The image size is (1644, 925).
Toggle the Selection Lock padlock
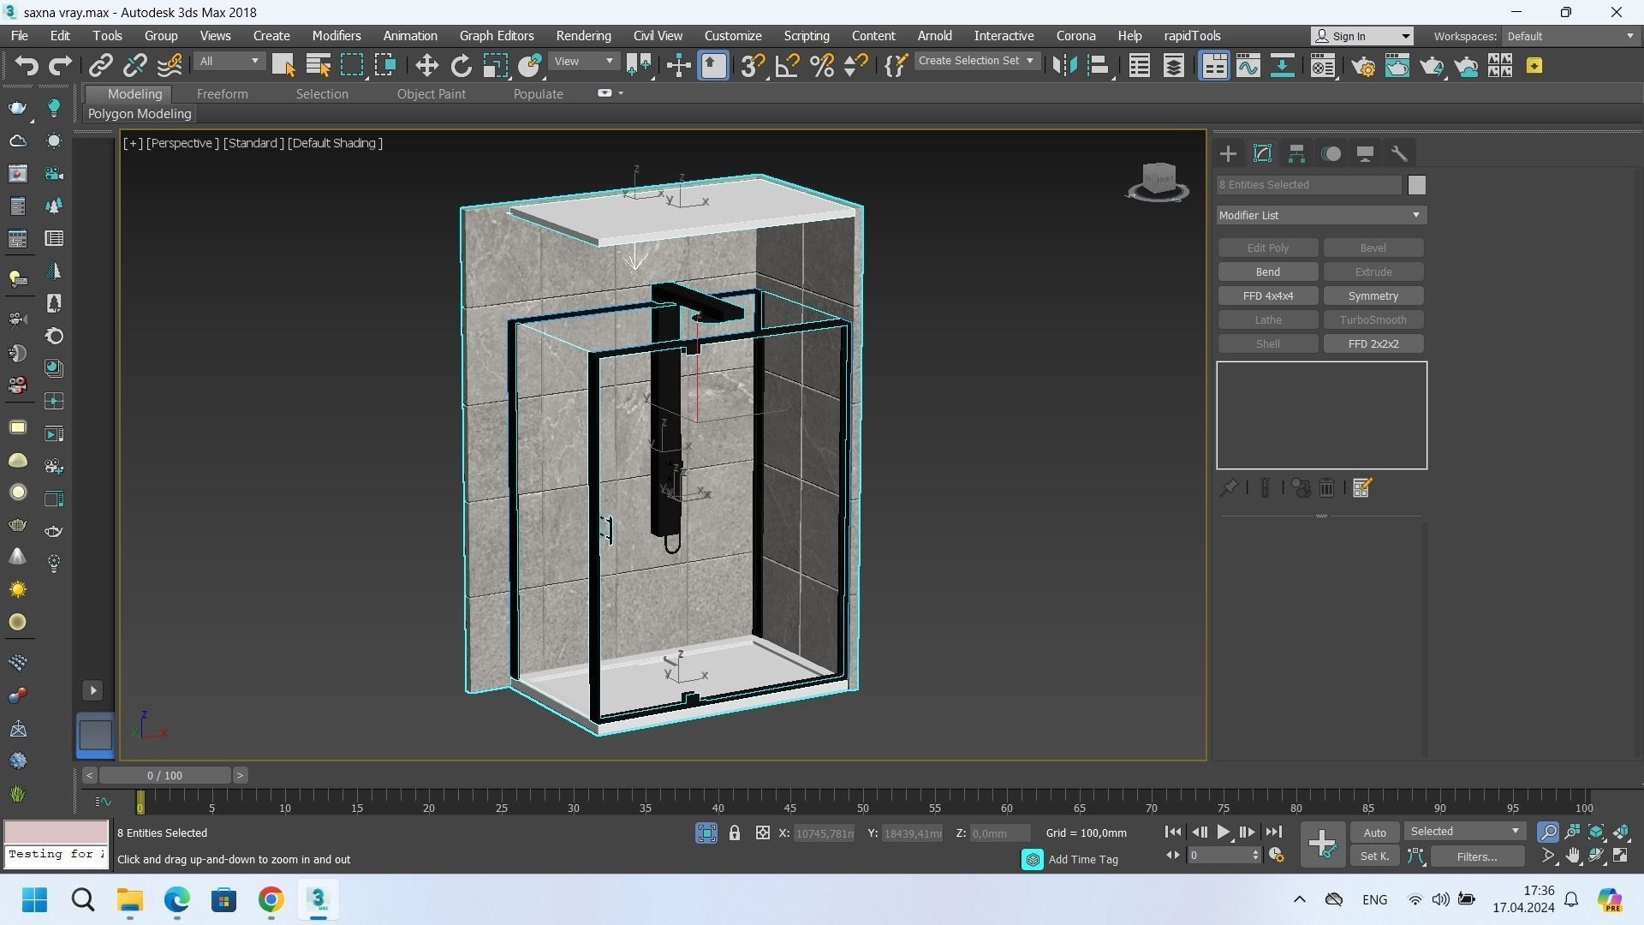(734, 833)
